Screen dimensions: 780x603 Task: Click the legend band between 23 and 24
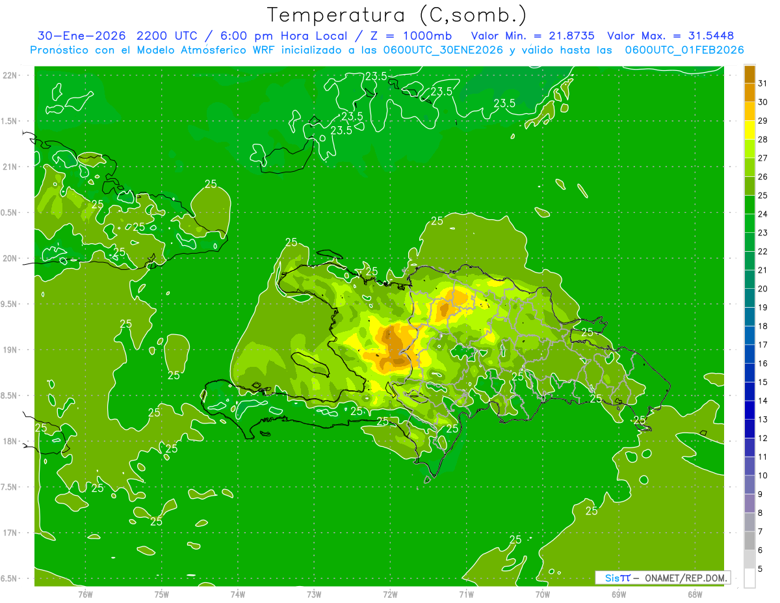(x=750, y=223)
